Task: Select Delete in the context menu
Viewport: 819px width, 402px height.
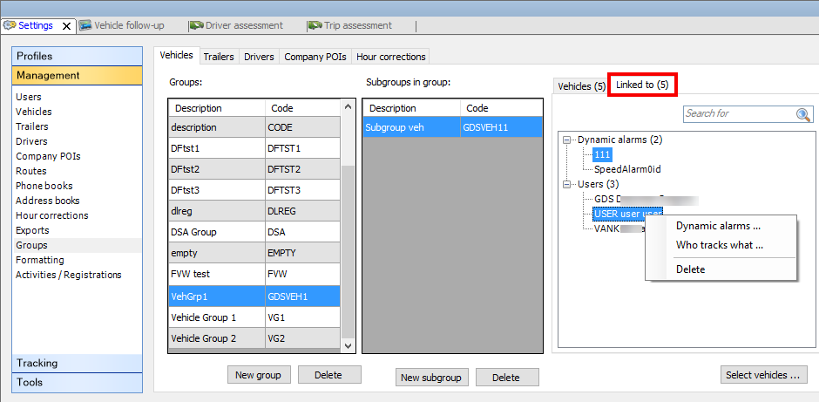Action: [x=690, y=269]
